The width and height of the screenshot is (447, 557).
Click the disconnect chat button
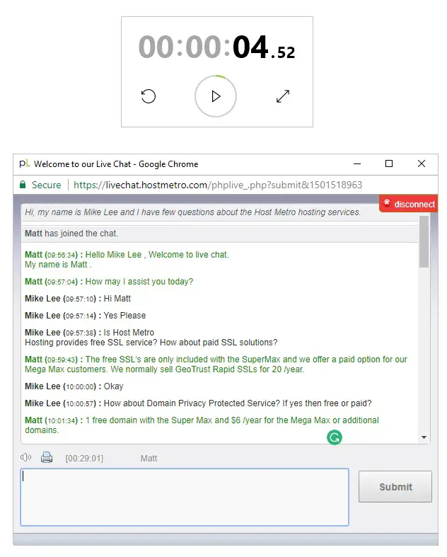point(409,204)
